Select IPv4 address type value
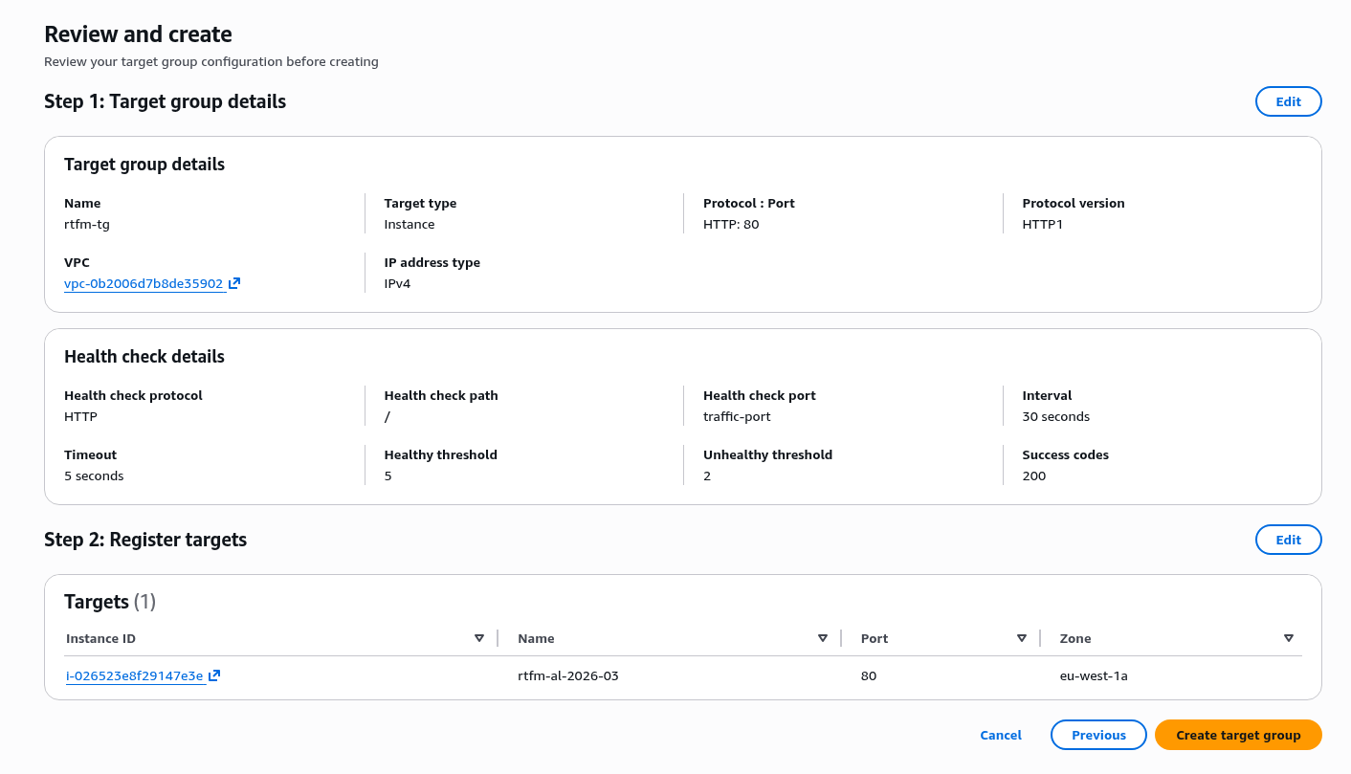Screen dimensions: 1351x774 pos(397,283)
